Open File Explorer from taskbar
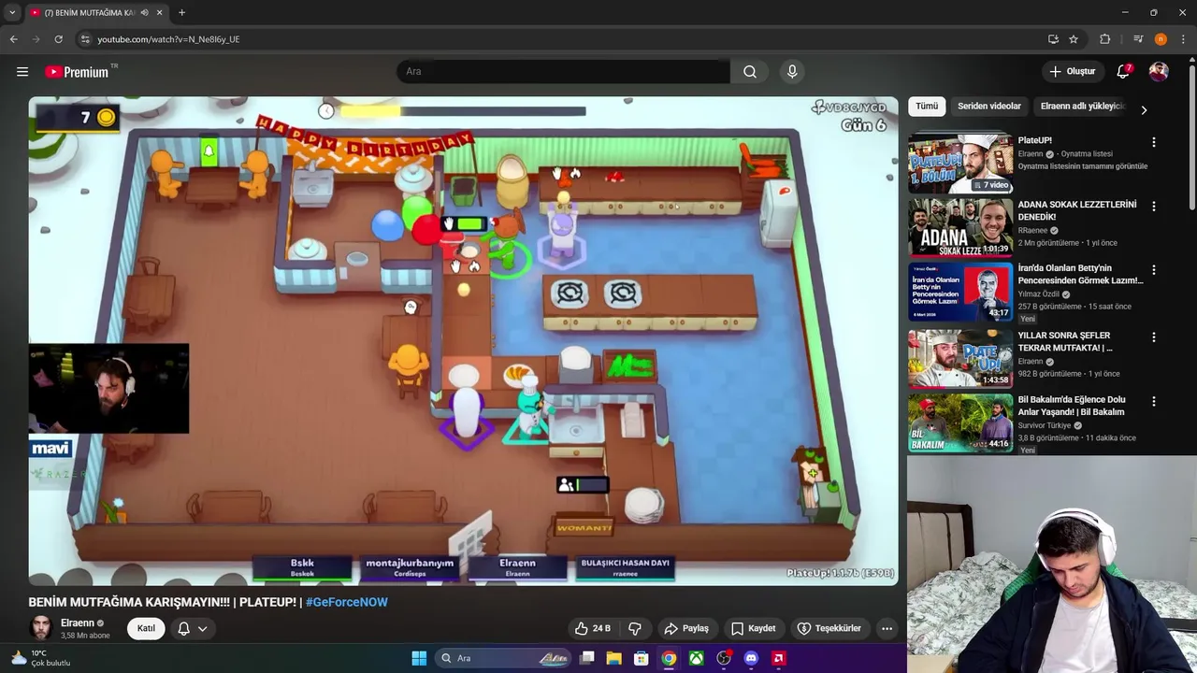The image size is (1197, 673). pos(613,658)
